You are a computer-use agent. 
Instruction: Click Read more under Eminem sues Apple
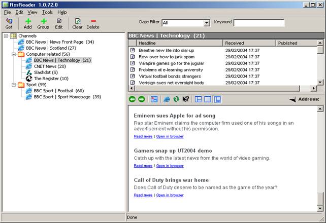click(x=143, y=136)
